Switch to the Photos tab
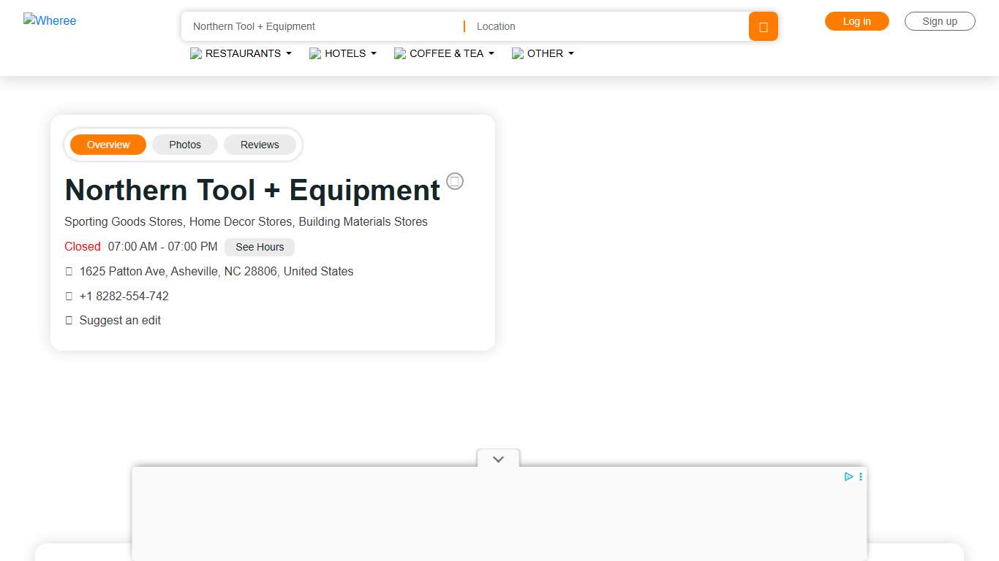This screenshot has width=999, height=561. point(184,145)
